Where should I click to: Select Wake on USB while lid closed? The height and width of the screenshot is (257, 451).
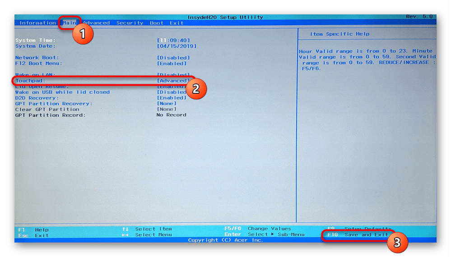click(62, 92)
